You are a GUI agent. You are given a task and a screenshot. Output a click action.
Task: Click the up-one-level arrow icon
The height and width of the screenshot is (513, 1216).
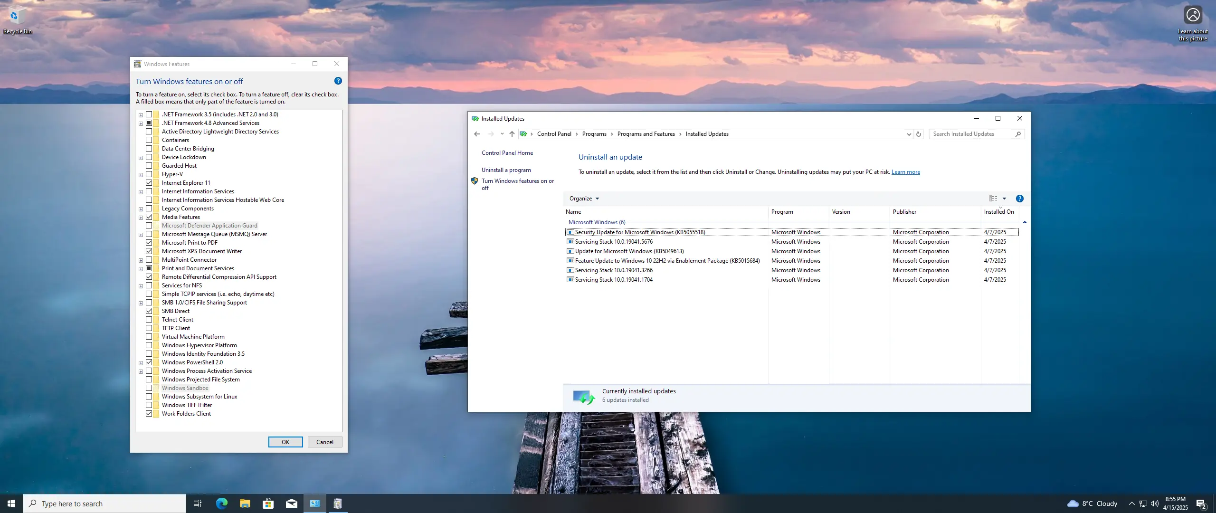click(x=512, y=134)
